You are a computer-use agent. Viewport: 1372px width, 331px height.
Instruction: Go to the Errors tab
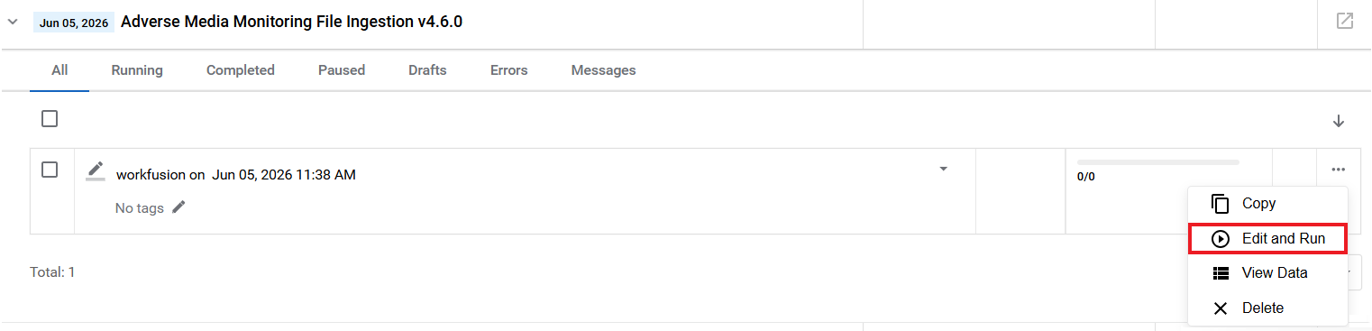tap(509, 70)
